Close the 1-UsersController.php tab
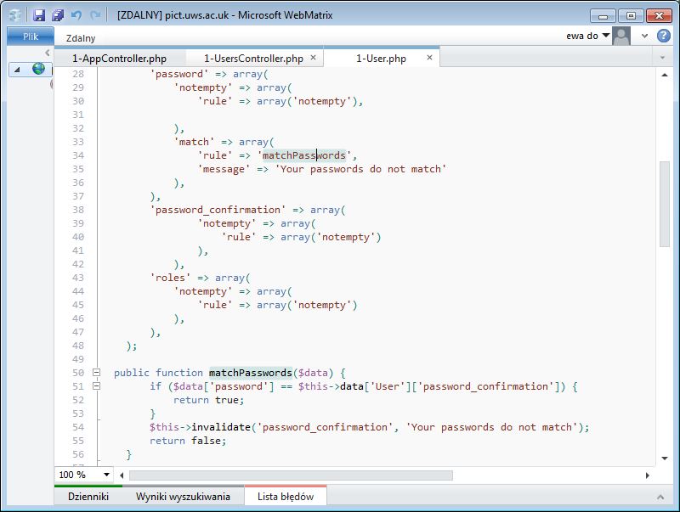The image size is (680, 512). tap(313, 58)
